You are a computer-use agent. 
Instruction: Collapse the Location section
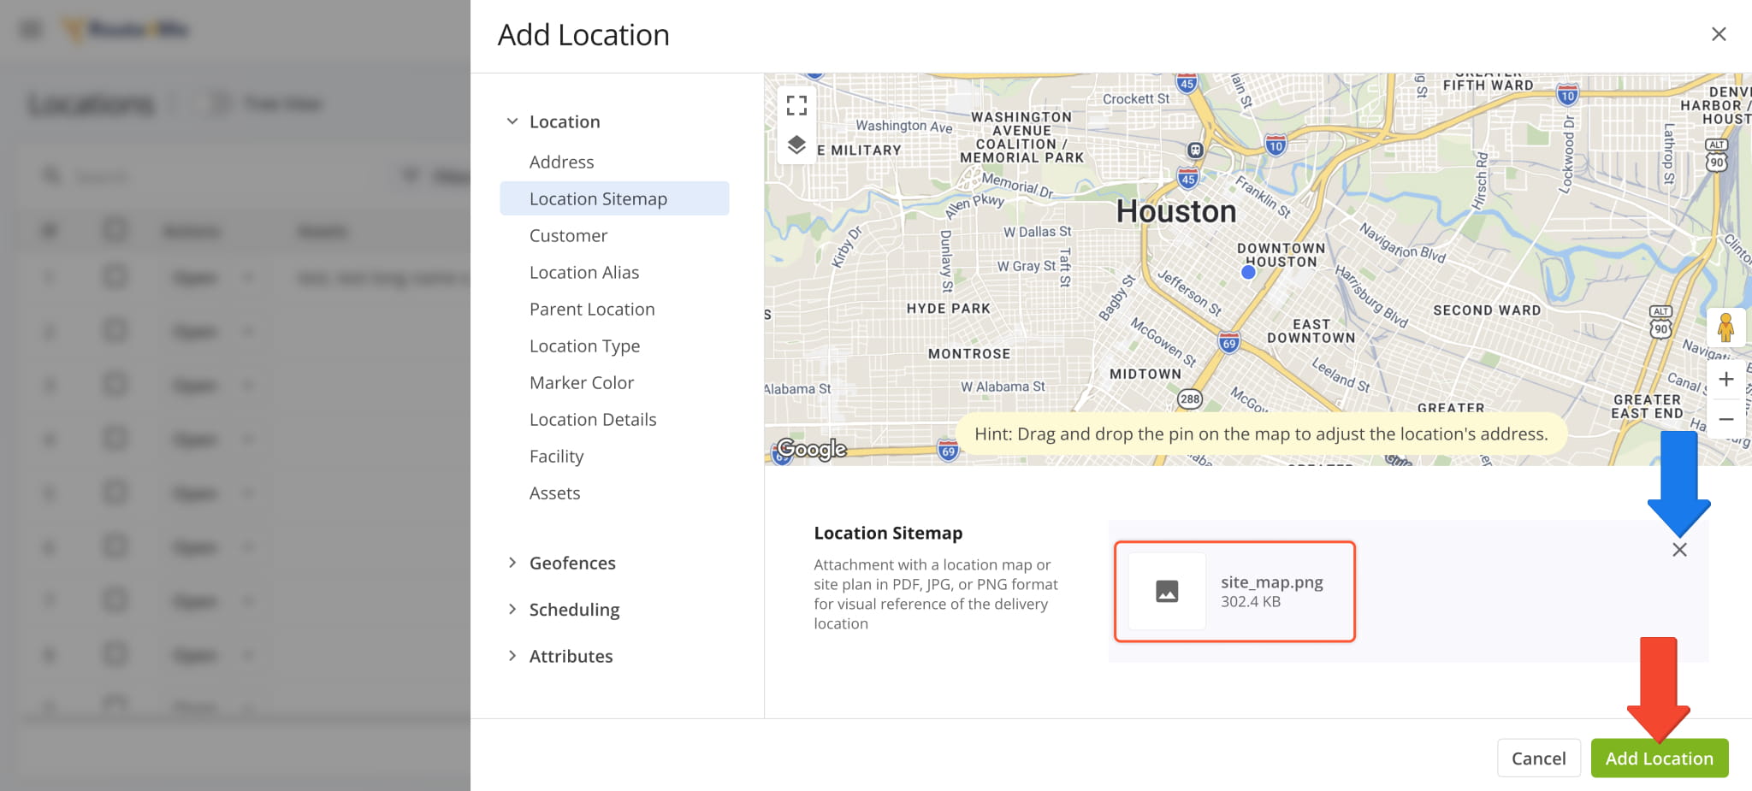[x=512, y=121]
